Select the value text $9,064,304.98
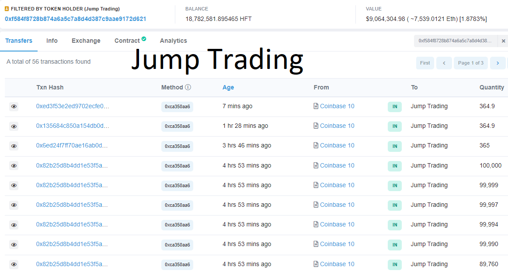This screenshot has height=274, width=508. (386, 19)
